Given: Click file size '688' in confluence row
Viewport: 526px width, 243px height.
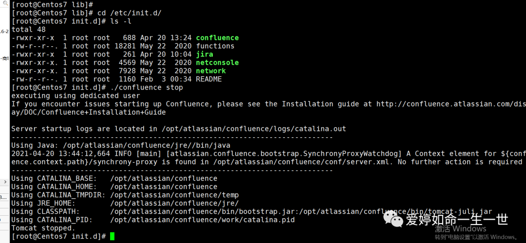Looking at the screenshot, I should pos(130,38).
